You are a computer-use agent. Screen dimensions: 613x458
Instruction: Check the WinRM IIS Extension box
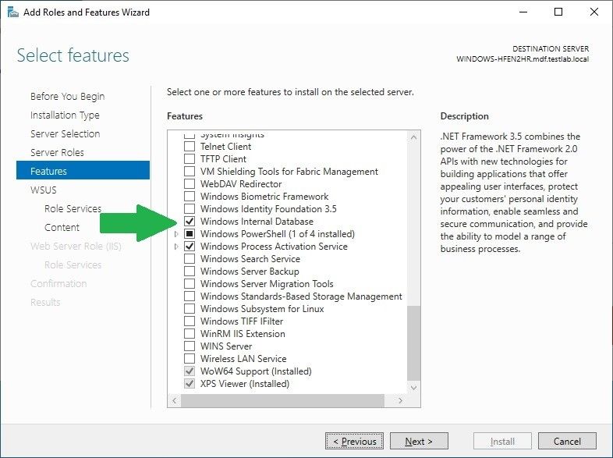[x=190, y=334]
